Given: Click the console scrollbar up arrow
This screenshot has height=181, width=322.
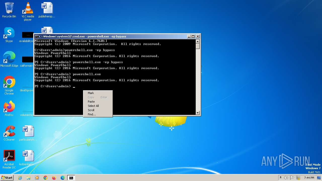Looking at the screenshot, I should click(x=198, y=41).
